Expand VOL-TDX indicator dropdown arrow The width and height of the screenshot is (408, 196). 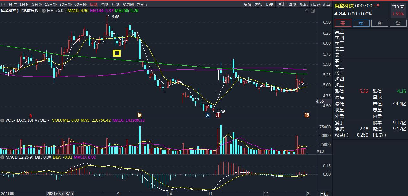(3, 120)
